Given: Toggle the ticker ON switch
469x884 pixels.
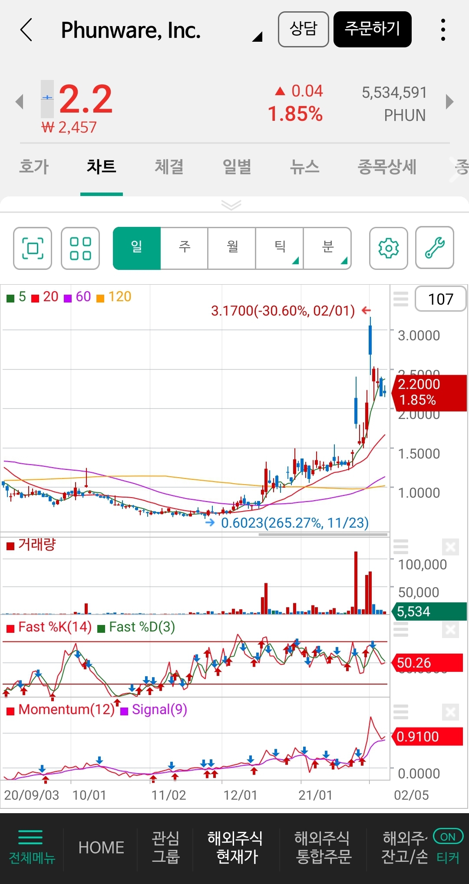Looking at the screenshot, I should [448, 837].
